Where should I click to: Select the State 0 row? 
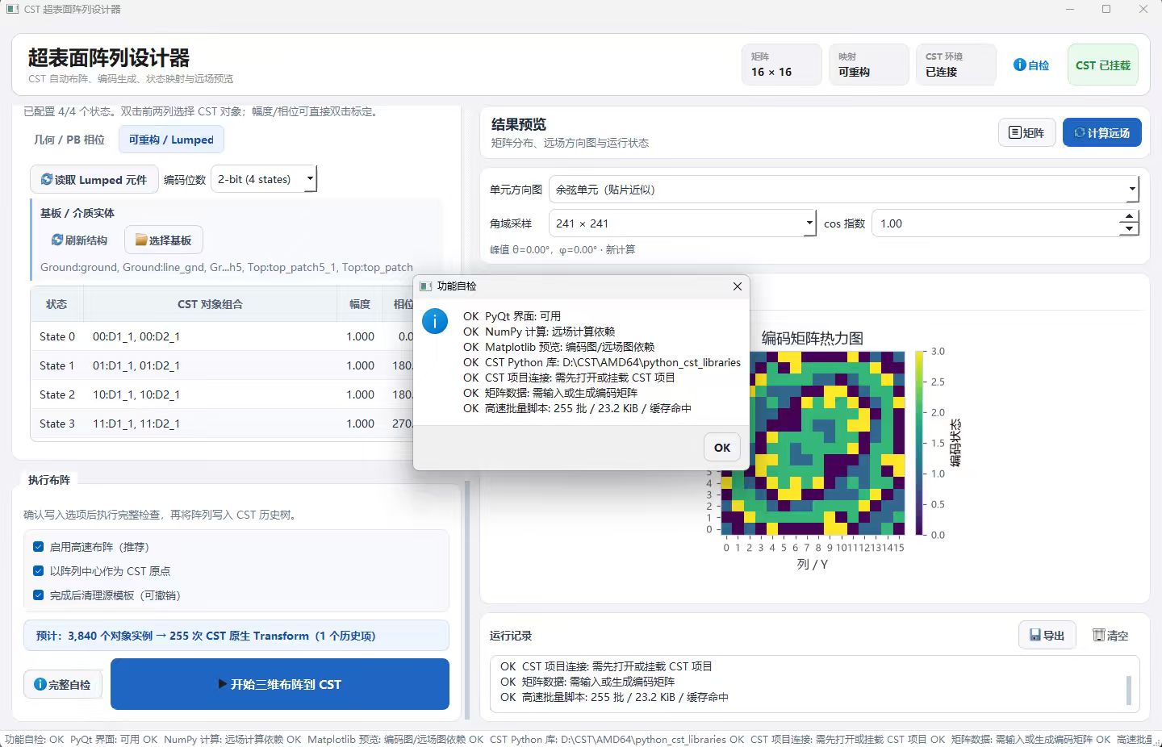tap(222, 336)
